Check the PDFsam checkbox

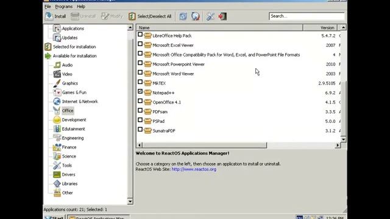tap(140, 111)
